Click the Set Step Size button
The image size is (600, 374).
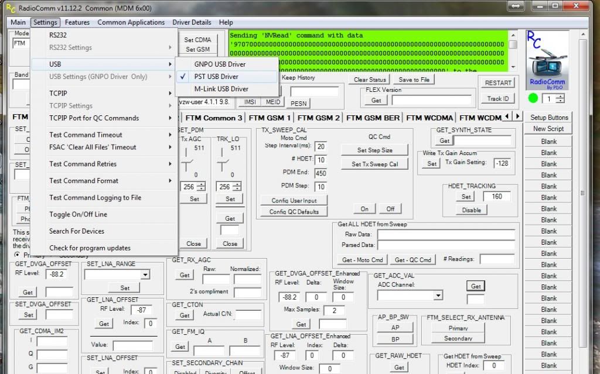(x=374, y=150)
